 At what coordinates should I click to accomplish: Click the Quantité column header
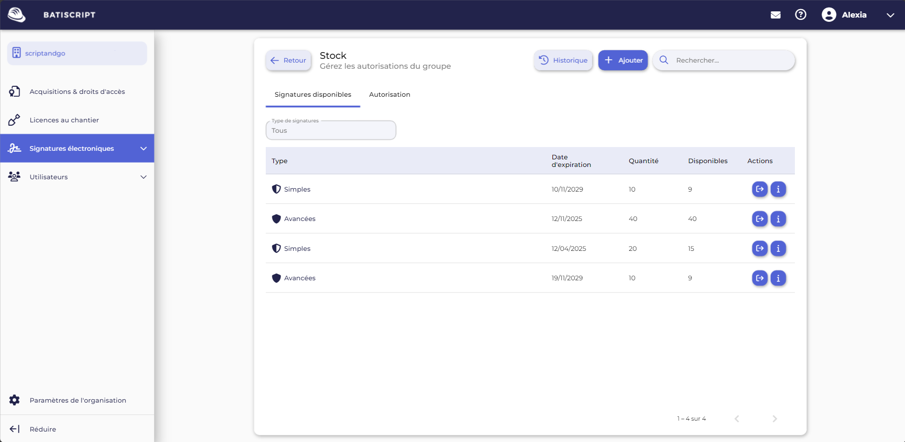[644, 161]
